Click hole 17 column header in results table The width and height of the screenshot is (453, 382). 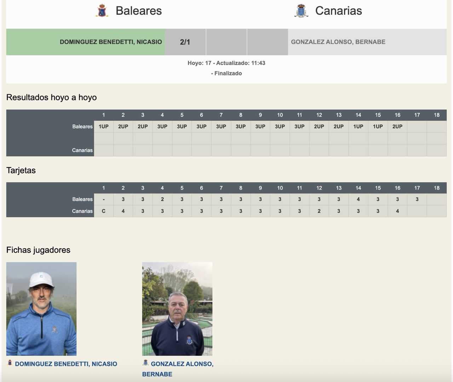pos(417,115)
